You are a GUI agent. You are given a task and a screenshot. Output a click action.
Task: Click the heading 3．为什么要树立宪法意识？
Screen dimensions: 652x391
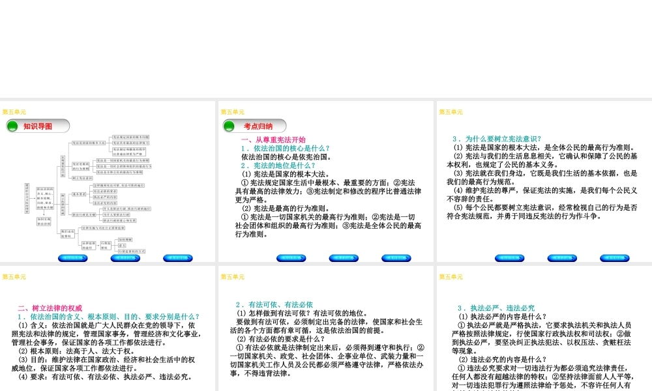click(497, 139)
